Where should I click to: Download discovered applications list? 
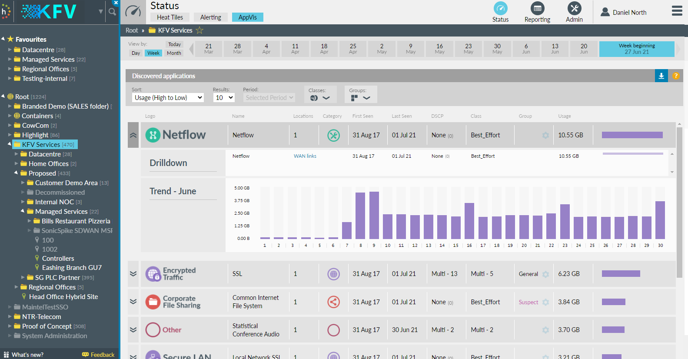661,76
